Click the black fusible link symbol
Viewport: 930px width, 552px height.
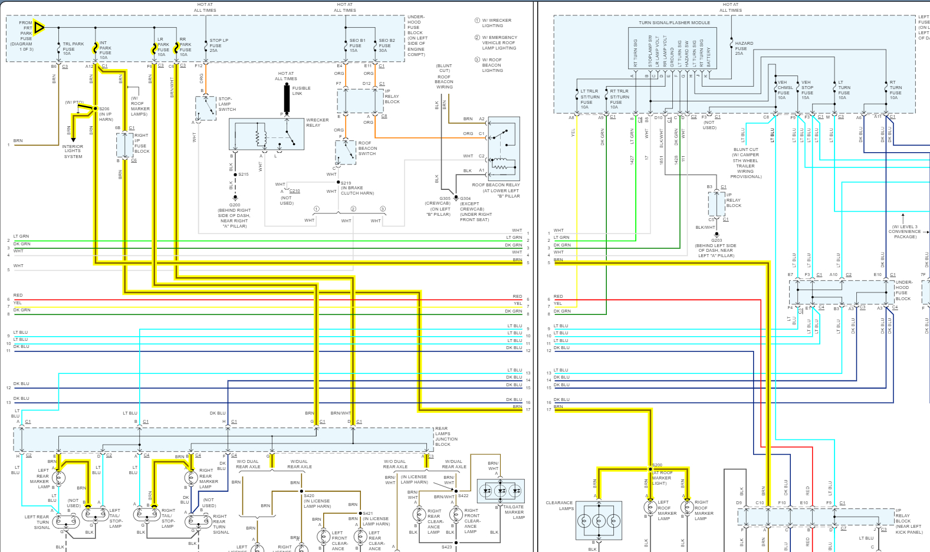coord(287,98)
